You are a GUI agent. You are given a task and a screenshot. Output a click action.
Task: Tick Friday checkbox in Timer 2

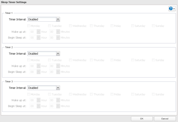(112, 60)
